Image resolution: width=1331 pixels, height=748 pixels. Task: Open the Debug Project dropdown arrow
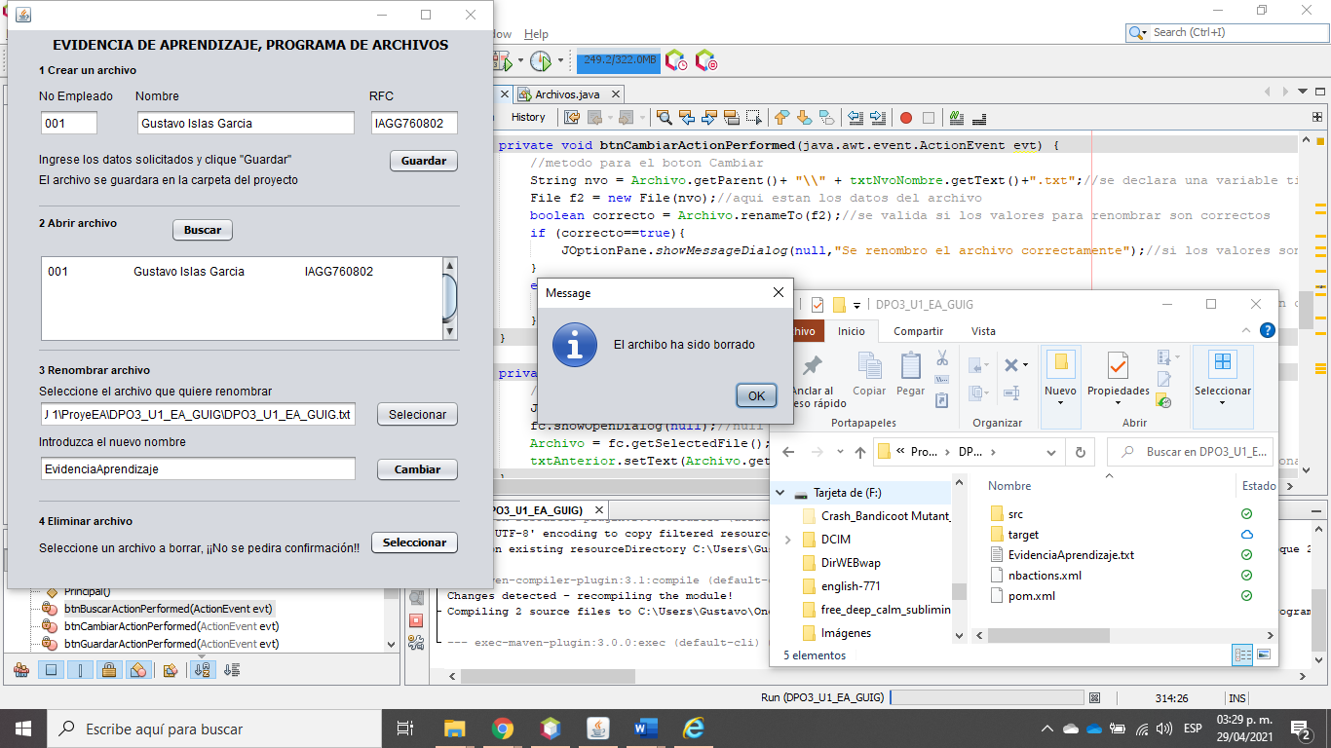click(x=520, y=60)
